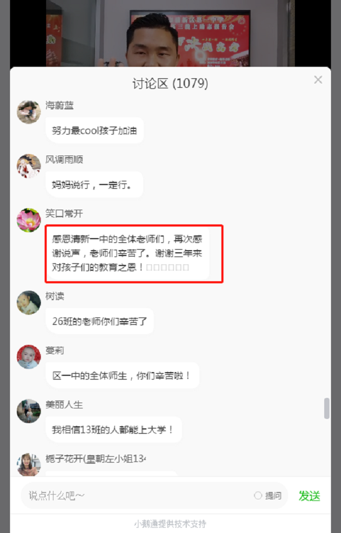Click 笑口常开's lotus flower avatar
This screenshot has width=341, height=533.
[x=29, y=220]
